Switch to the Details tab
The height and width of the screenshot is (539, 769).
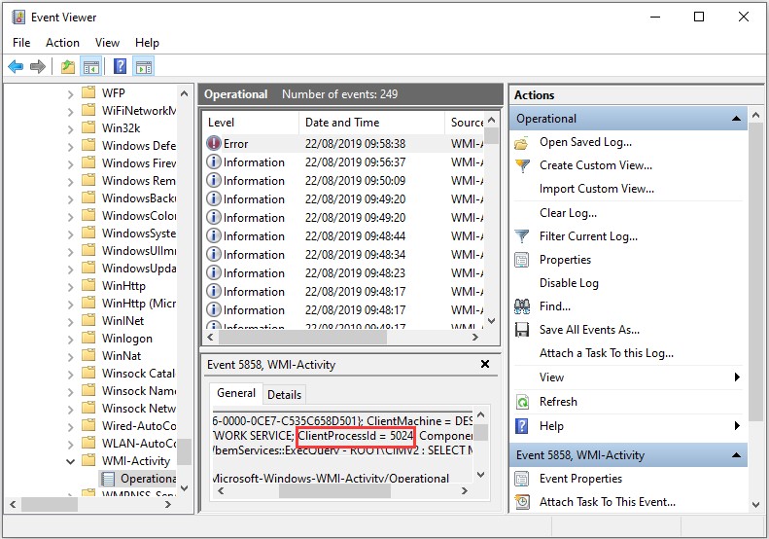click(285, 395)
